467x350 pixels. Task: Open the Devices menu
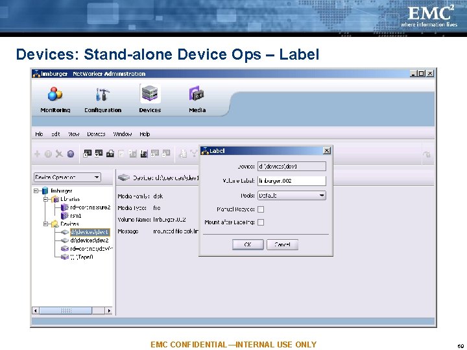(x=96, y=134)
